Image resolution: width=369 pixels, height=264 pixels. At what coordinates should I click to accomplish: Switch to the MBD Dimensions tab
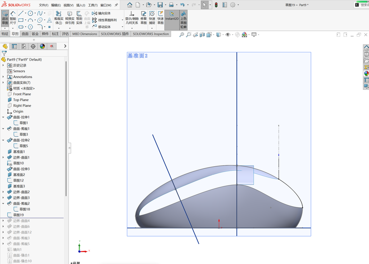(x=84, y=34)
